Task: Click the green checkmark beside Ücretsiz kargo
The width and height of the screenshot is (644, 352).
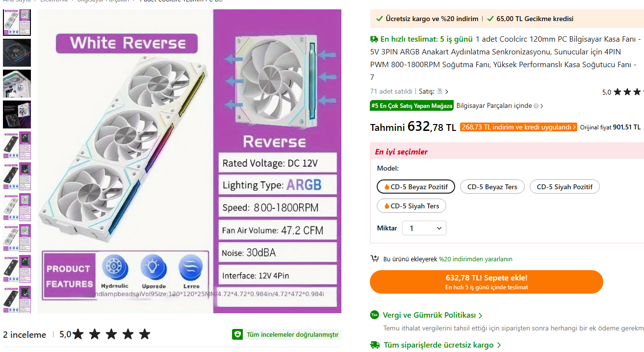Action: [x=379, y=19]
